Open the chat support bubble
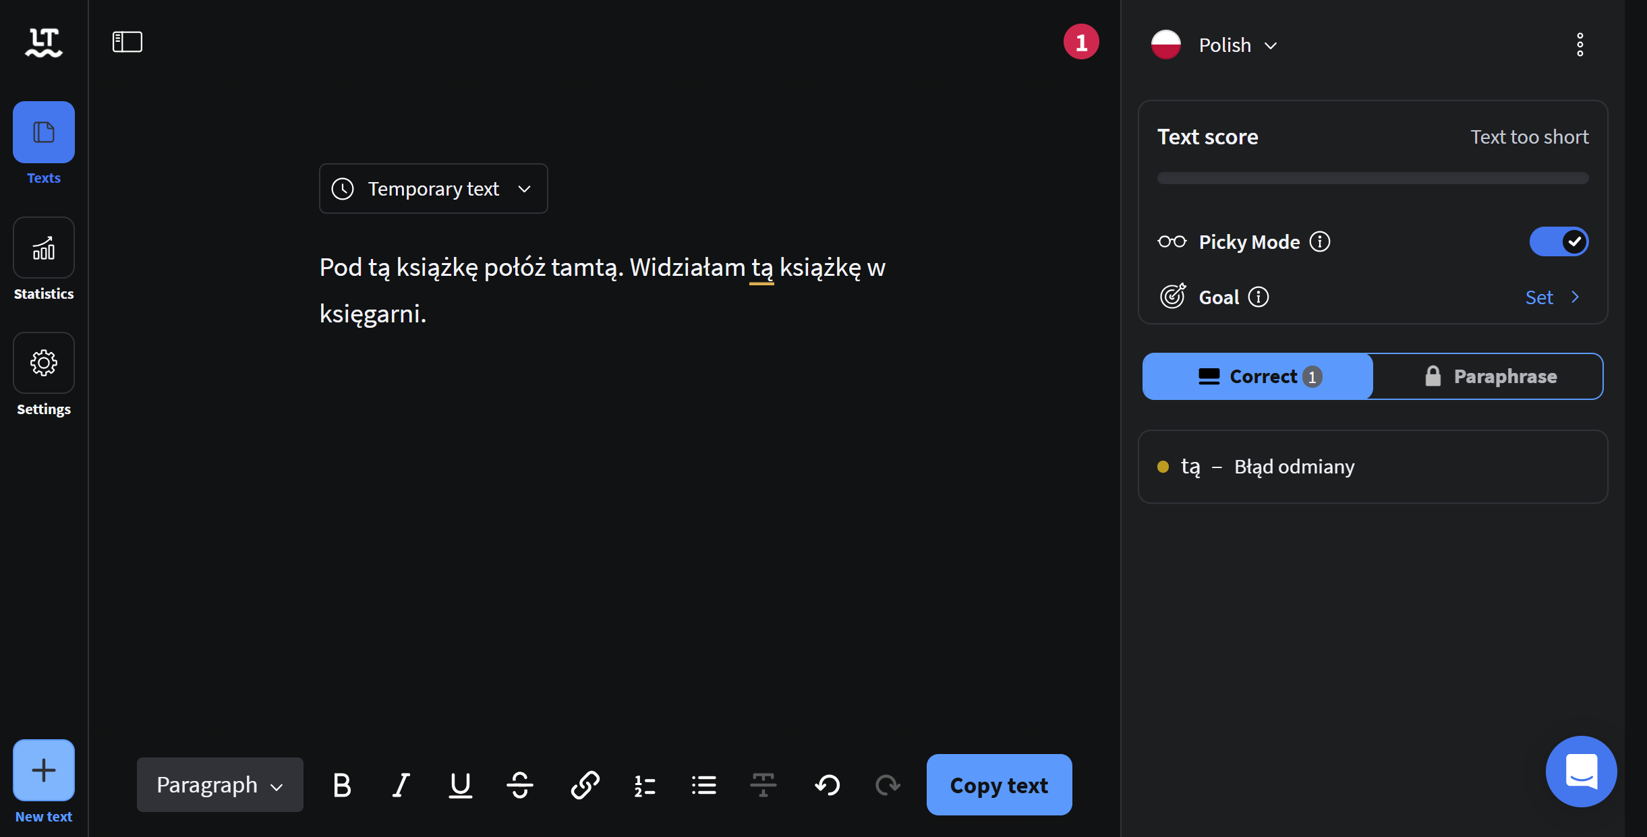The height and width of the screenshot is (837, 1647). (1580, 771)
